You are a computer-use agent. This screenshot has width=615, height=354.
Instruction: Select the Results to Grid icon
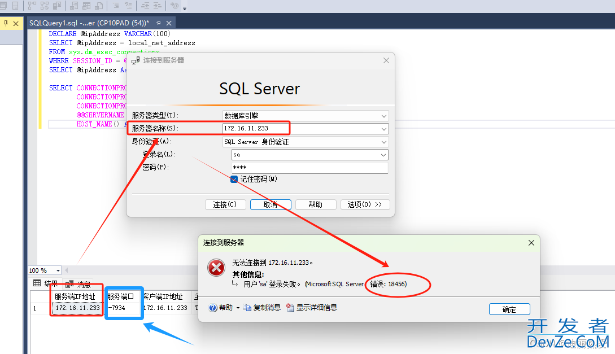coord(86,6)
